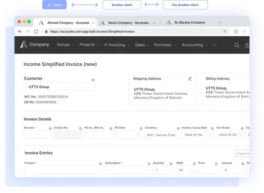The width and height of the screenshot is (264, 193).
Task: Expand the Sales menu
Action: tap(142, 45)
